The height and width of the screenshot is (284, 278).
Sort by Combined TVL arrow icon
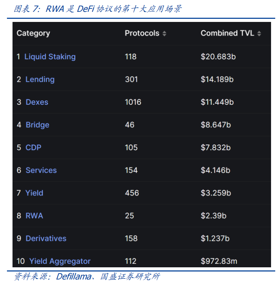click(x=259, y=33)
